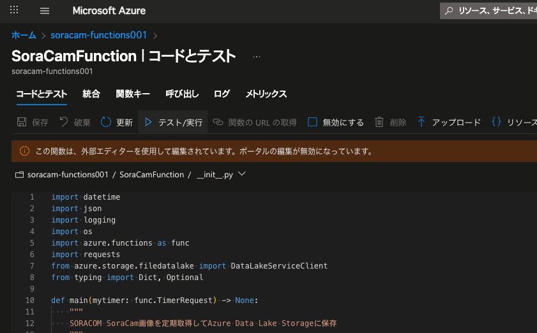Click the search magnifier icon
537x333 pixels.
click(x=449, y=11)
